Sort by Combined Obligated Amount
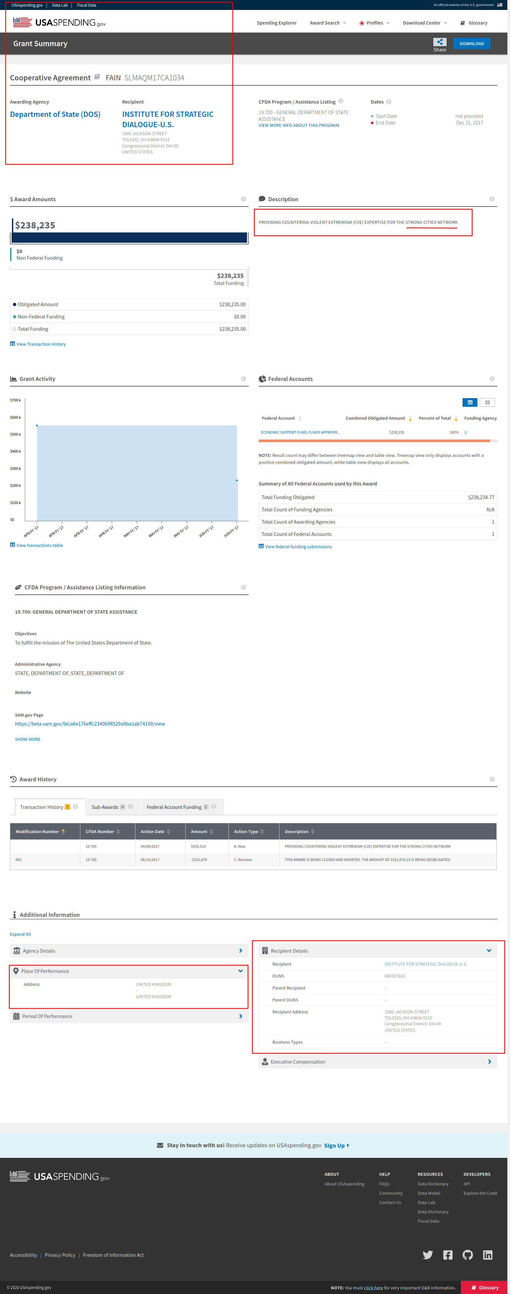 point(410,418)
